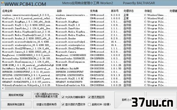Uncheck the 显示微软内置软件 checkbox

(x=63, y=105)
